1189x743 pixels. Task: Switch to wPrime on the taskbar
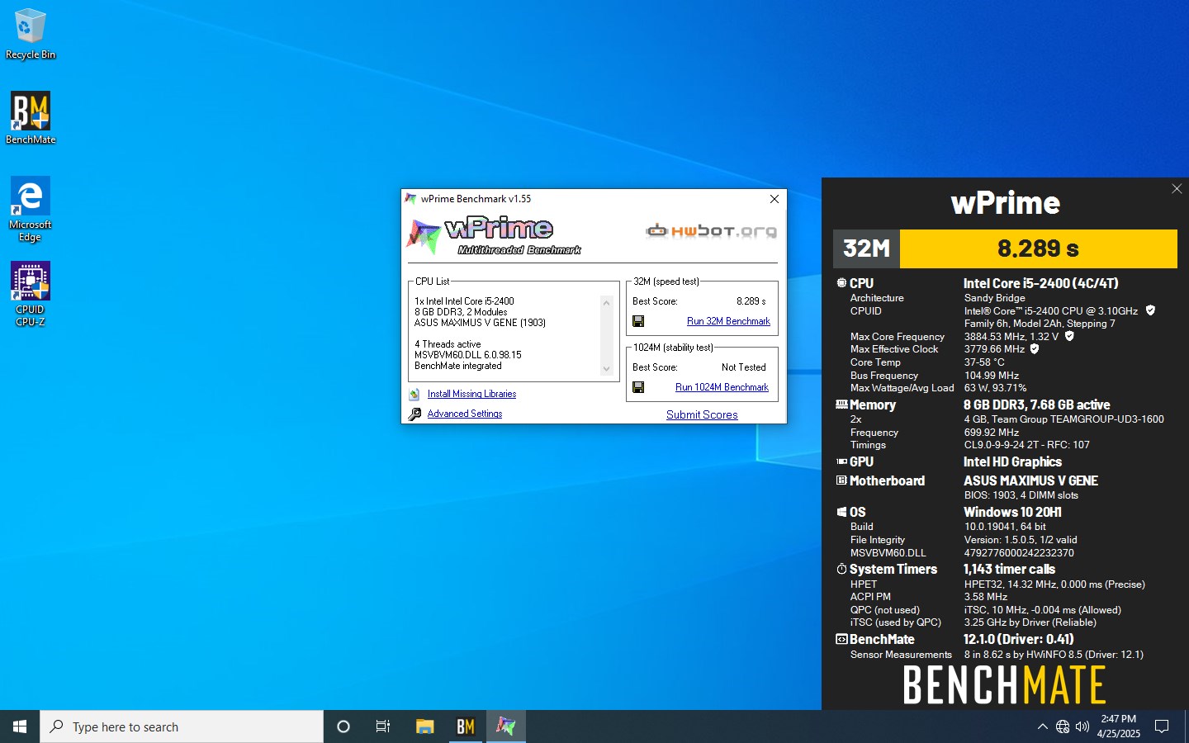(506, 726)
